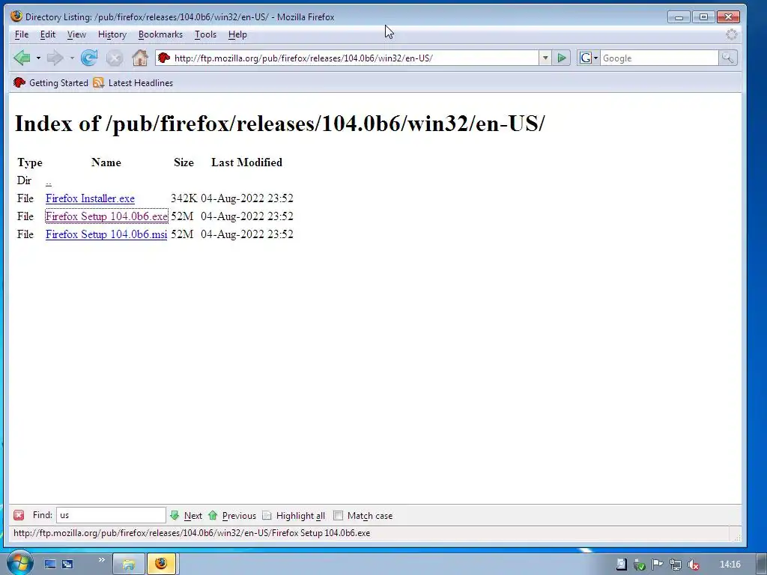The image size is (767, 575).
Task: Expand the quick launch overflow chevron
Action: 101,560
